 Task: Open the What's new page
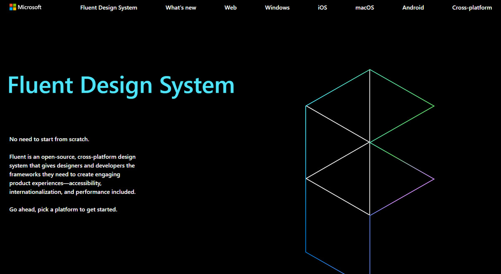point(181,8)
